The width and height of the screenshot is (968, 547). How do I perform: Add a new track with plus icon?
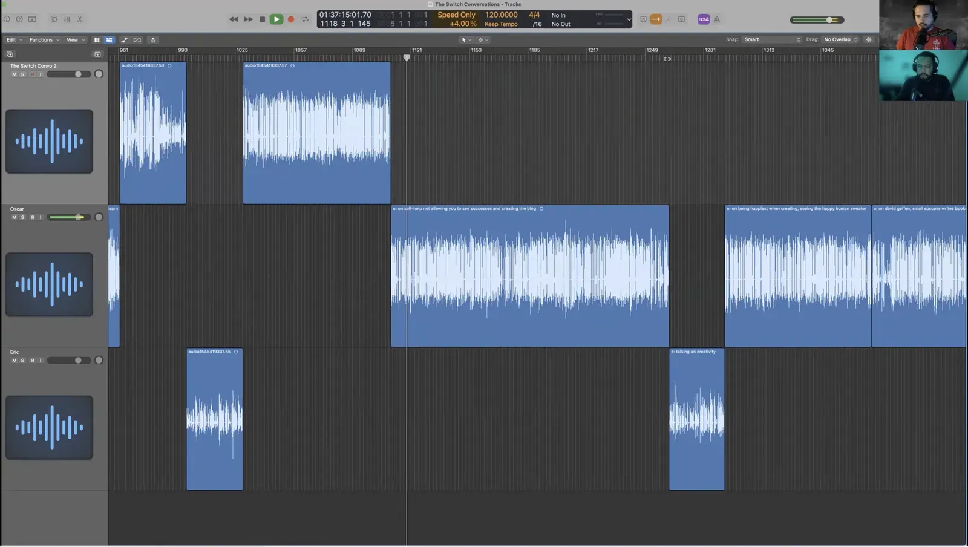click(10, 54)
